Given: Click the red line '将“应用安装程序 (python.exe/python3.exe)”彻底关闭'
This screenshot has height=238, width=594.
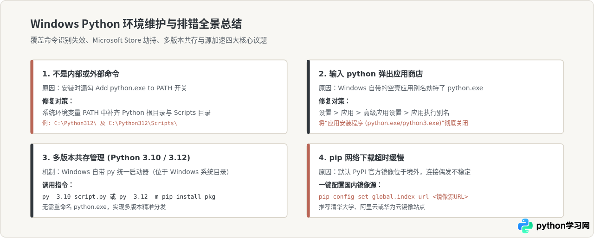Looking at the screenshot, I should (394, 123).
